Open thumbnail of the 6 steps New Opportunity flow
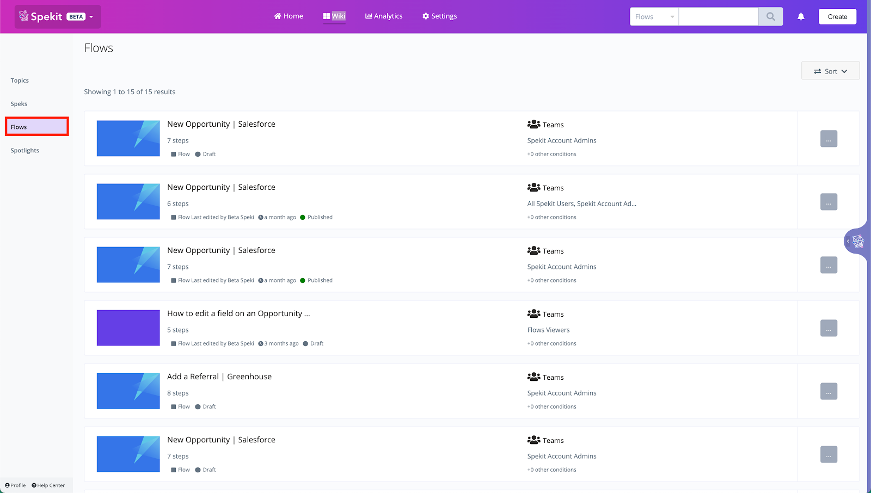 [x=128, y=201]
